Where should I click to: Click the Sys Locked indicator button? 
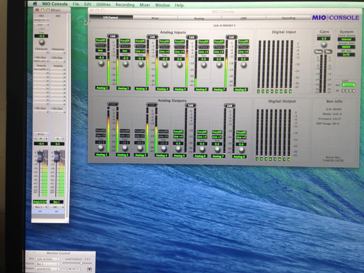[x=348, y=85]
